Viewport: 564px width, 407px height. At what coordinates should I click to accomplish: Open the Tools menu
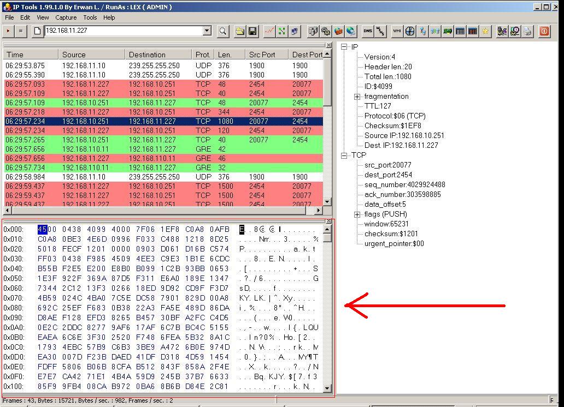coord(90,17)
